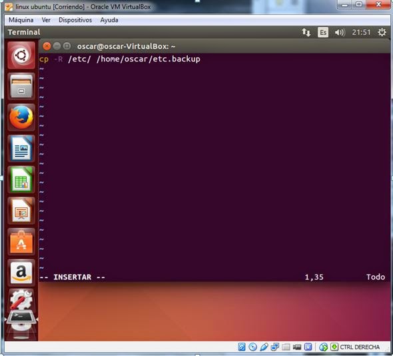The height and width of the screenshot is (356, 393).
Task: Close the oscar@oscar-VirtualBox terminal window
Action: pos(47,46)
